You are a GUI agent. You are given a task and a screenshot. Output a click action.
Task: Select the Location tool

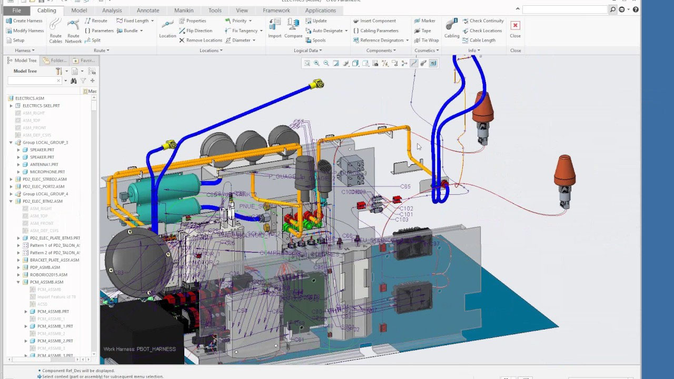[167, 29]
